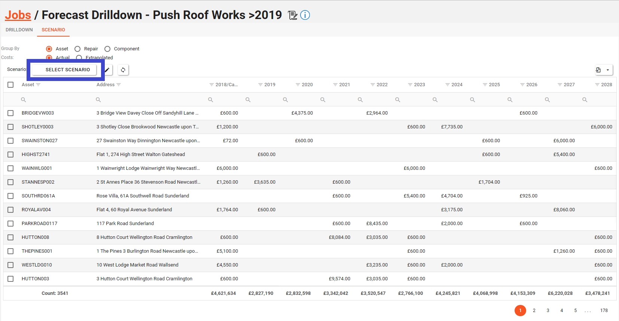This screenshot has height=321, width=619.
Task: Go to page 2 of results
Action: click(534, 311)
